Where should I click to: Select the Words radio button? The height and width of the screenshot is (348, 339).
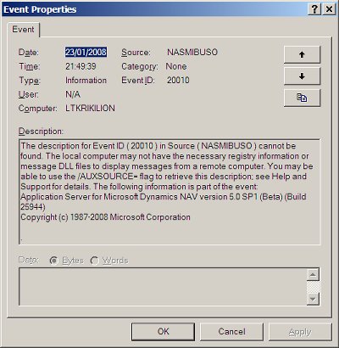click(95, 261)
